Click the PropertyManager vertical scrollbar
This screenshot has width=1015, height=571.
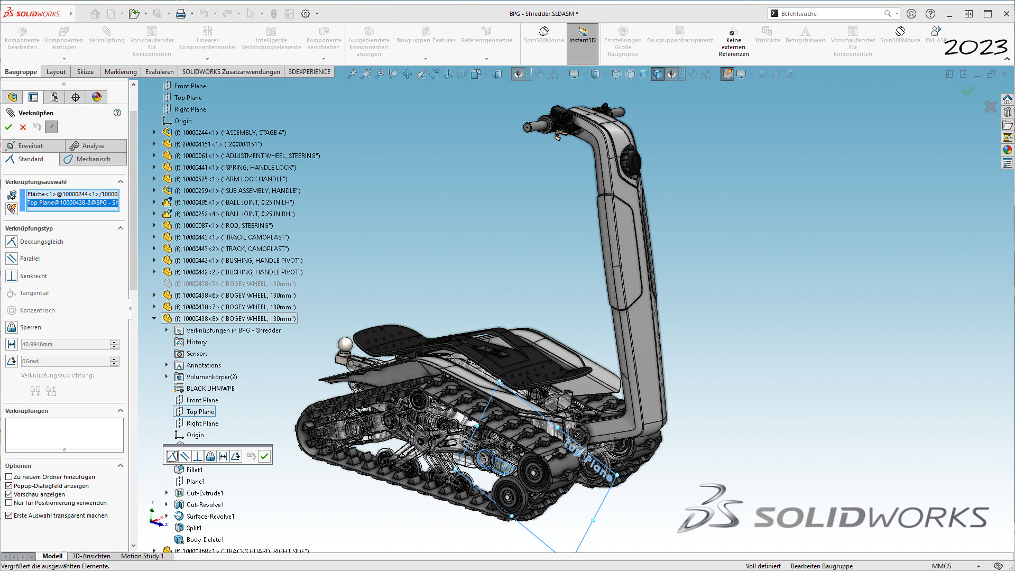click(x=133, y=201)
